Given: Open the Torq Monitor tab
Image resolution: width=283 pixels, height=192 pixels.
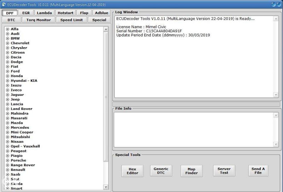Looking at the screenshot, I should click(x=39, y=20).
